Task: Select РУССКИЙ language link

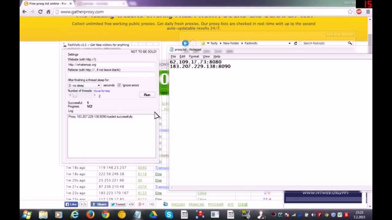Action: (x=216, y=204)
